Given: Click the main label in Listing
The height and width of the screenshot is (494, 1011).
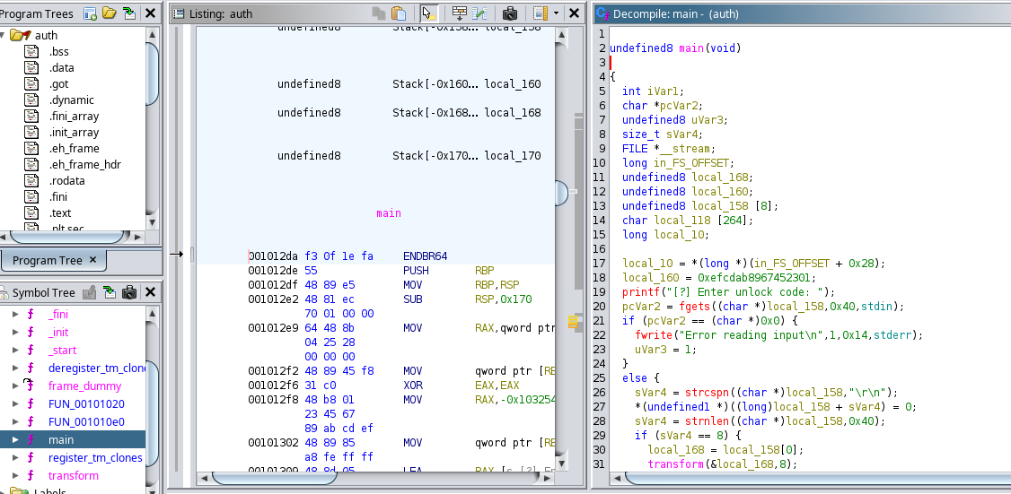Looking at the screenshot, I should pos(389,213).
